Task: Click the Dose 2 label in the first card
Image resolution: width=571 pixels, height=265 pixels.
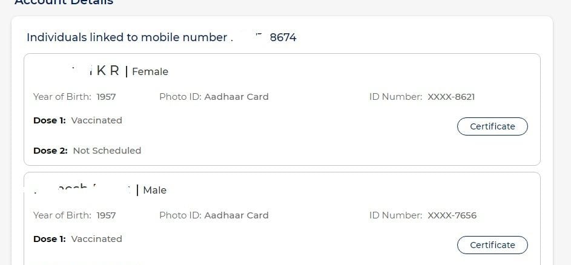Action: 50,151
